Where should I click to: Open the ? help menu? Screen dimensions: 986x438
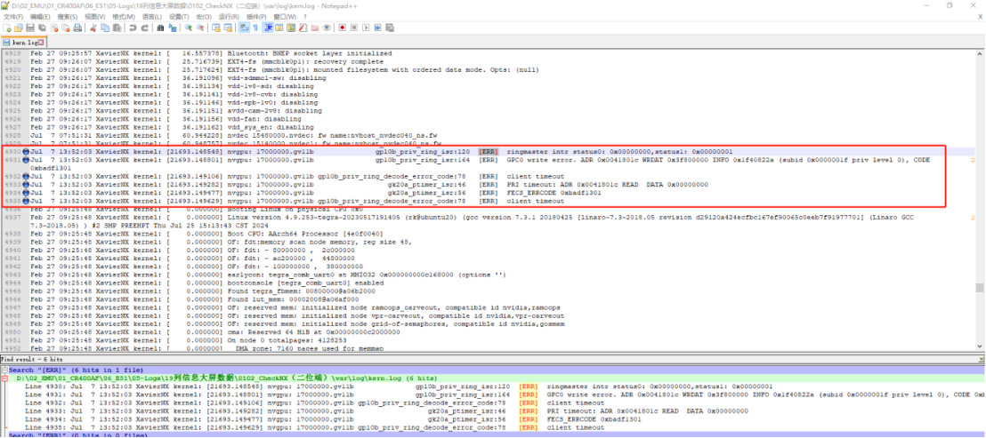[x=303, y=16]
